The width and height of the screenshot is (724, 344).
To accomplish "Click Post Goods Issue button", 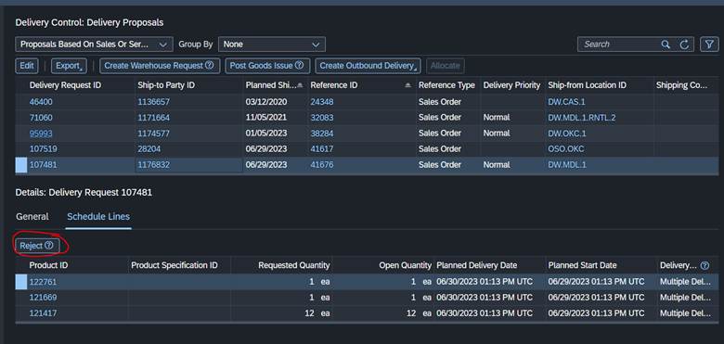I will (267, 66).
